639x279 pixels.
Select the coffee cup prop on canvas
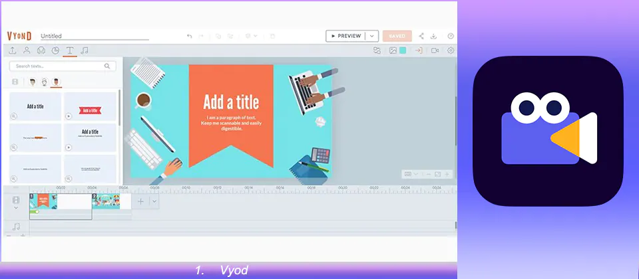[x=144, y=100]
